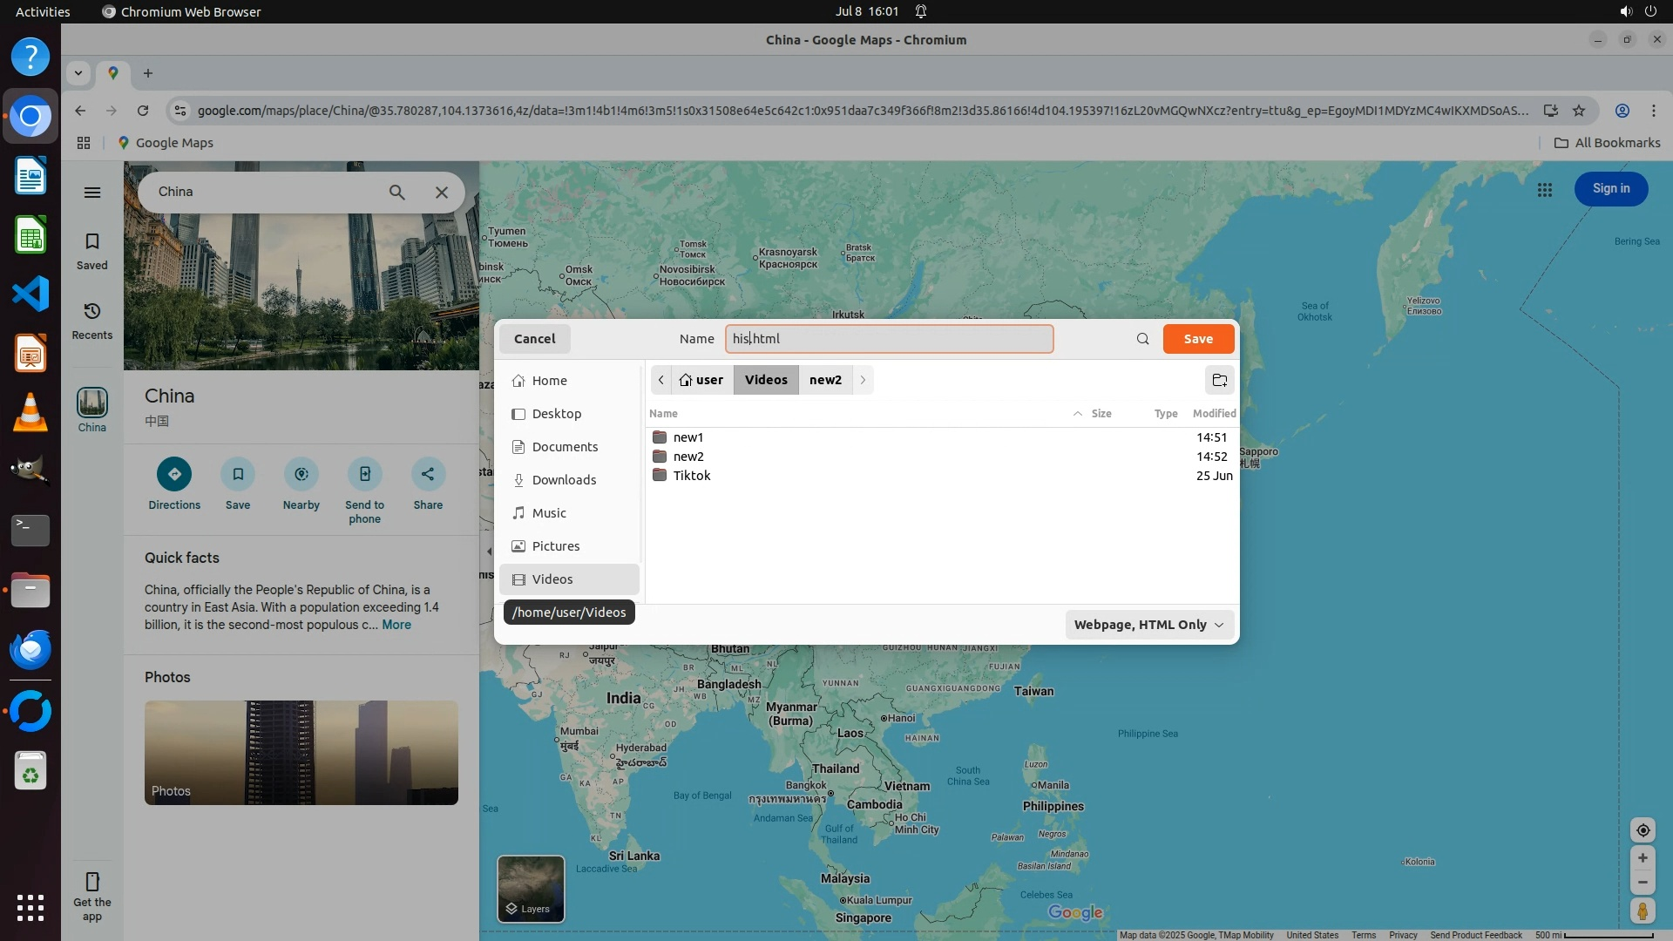Open the Layers map view toggle
1673x941 pixels.
coord(531,888)
